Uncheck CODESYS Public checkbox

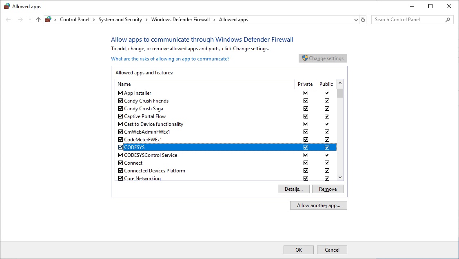pos(327,147)
